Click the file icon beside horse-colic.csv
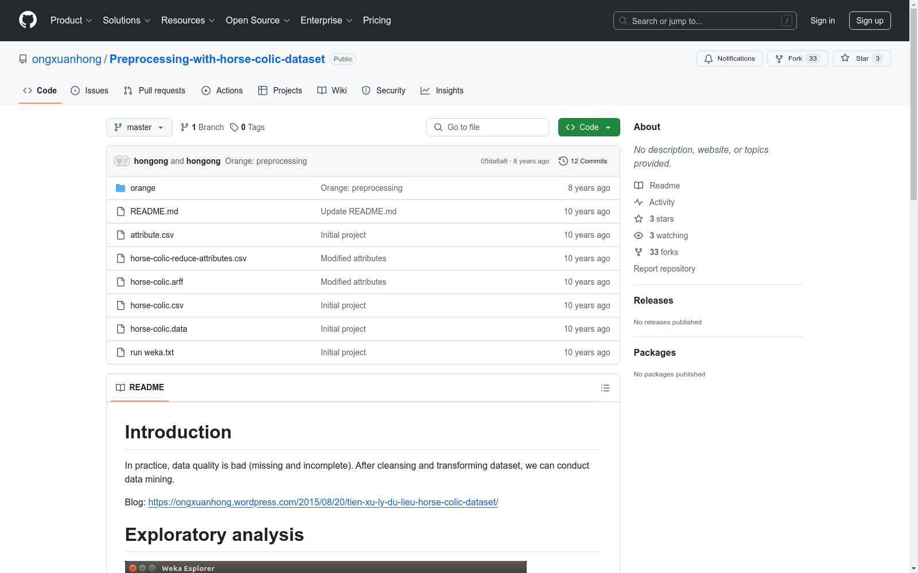The image size is (918, 573). (120, 305)
